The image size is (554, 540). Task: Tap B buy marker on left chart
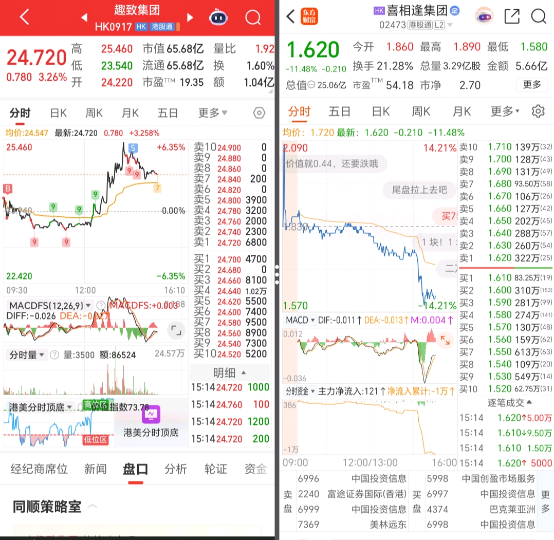7,189
